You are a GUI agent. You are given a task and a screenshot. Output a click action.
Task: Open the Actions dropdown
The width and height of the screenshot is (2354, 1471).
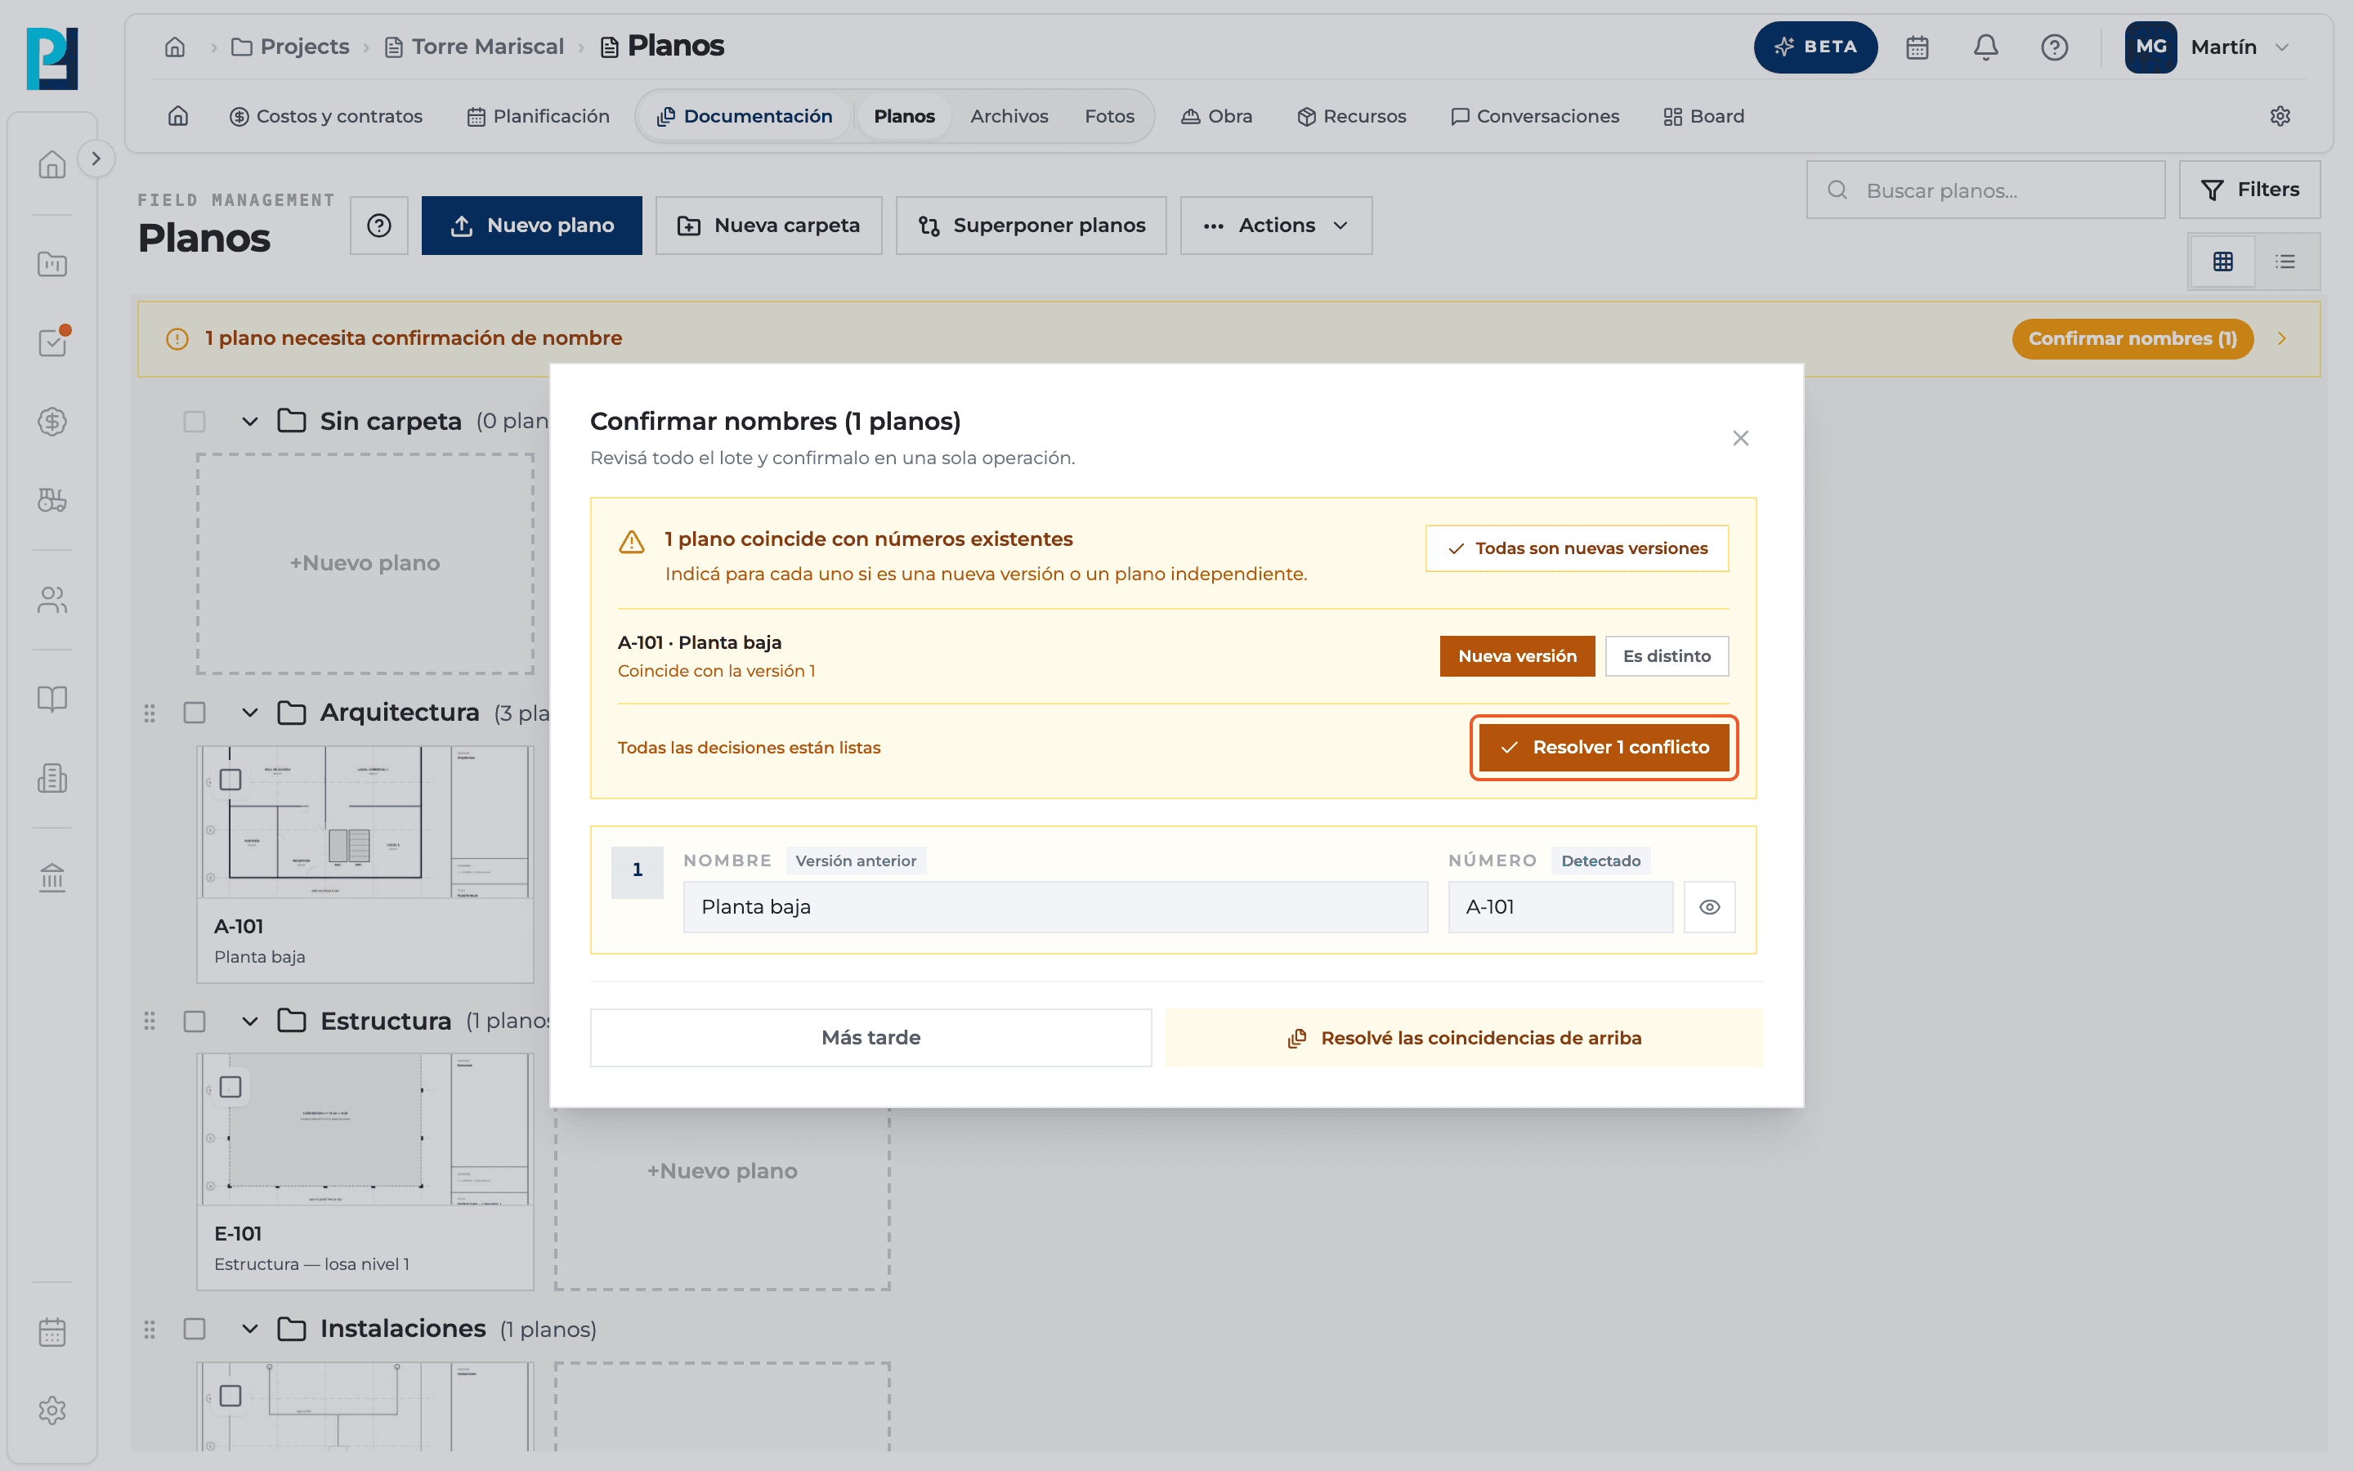click(1276, 226)
